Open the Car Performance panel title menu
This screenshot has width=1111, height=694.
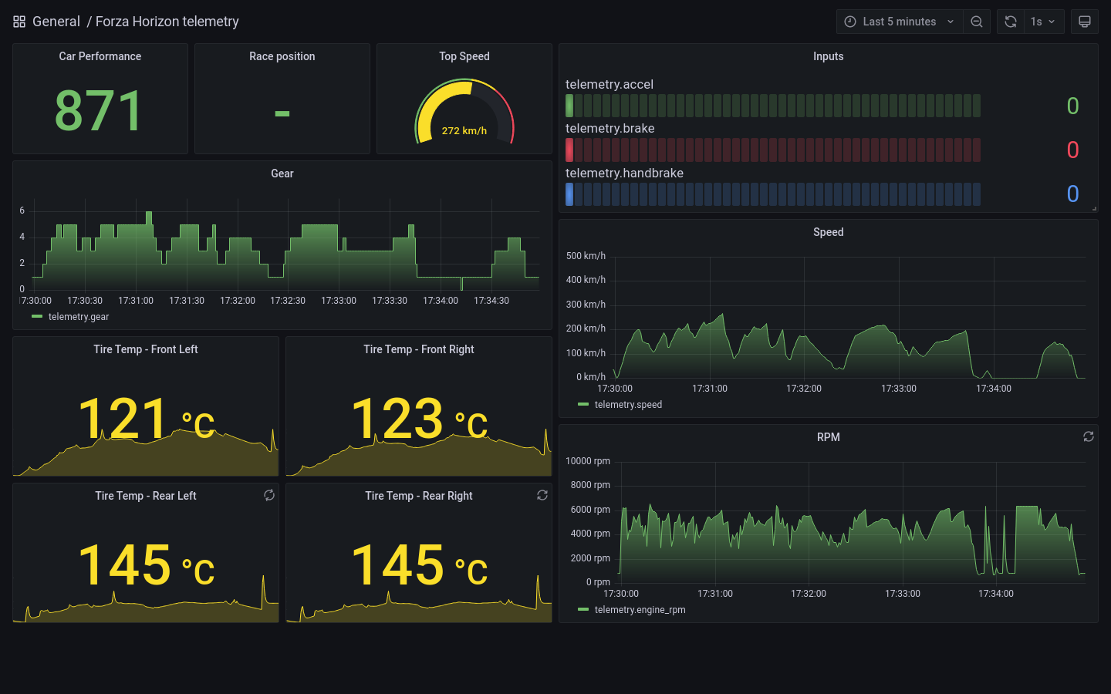pyautogui.click(x=100, y=56)
